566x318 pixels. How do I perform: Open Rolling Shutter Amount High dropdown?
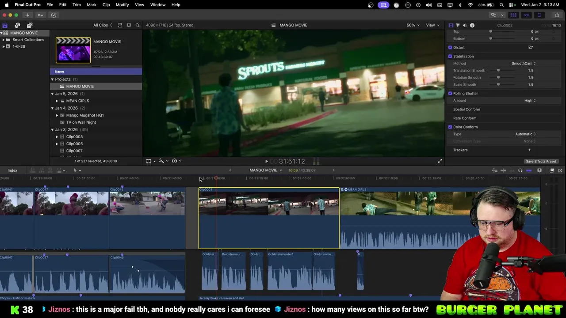[530, 101]
